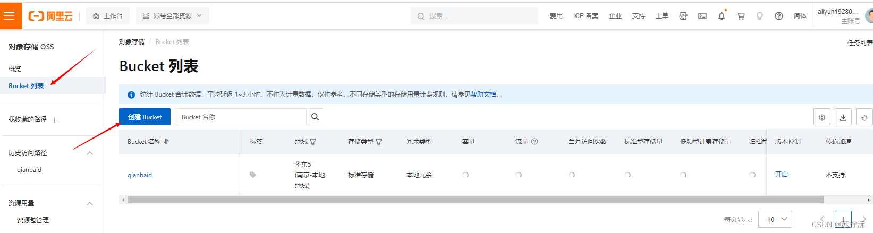The image size is (873, 233).
Task: Open the 费用 menu
Action: pos(556,16)
